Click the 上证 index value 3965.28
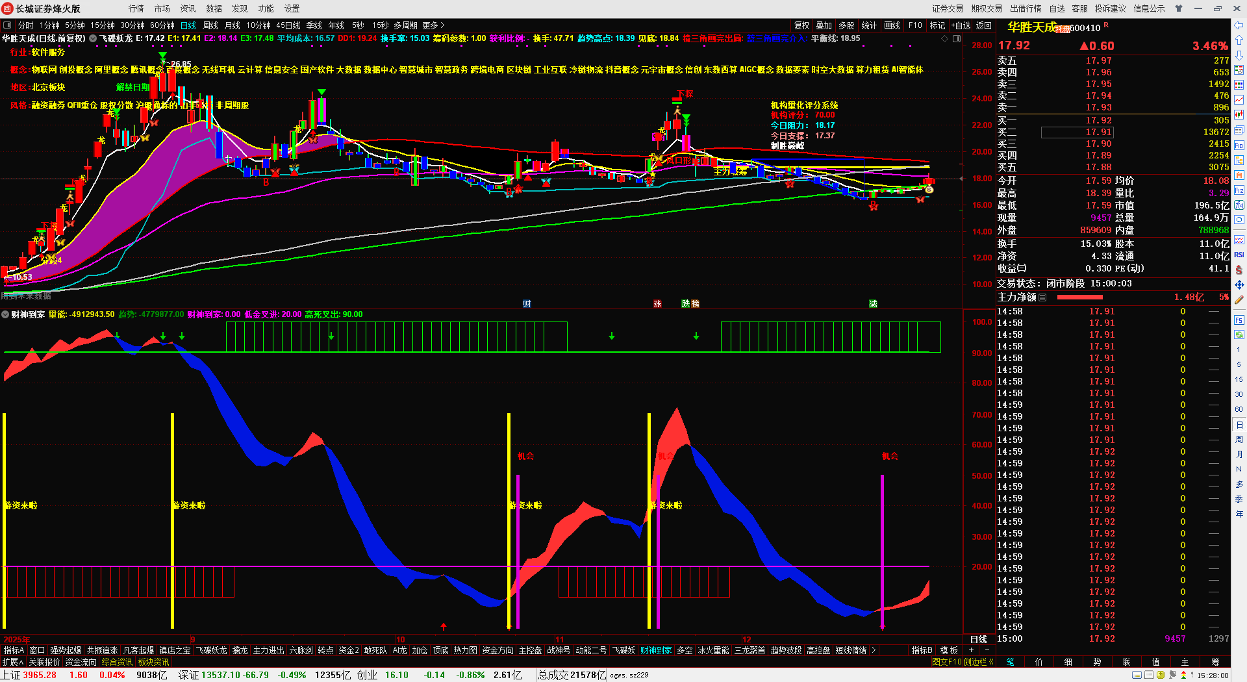Viewport: 1247px width, 682px height. click(x=40, y=675)
